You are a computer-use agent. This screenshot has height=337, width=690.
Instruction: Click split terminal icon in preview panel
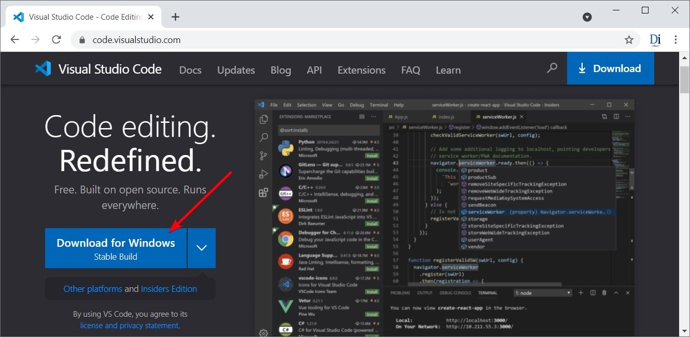[x=593, y=293]
